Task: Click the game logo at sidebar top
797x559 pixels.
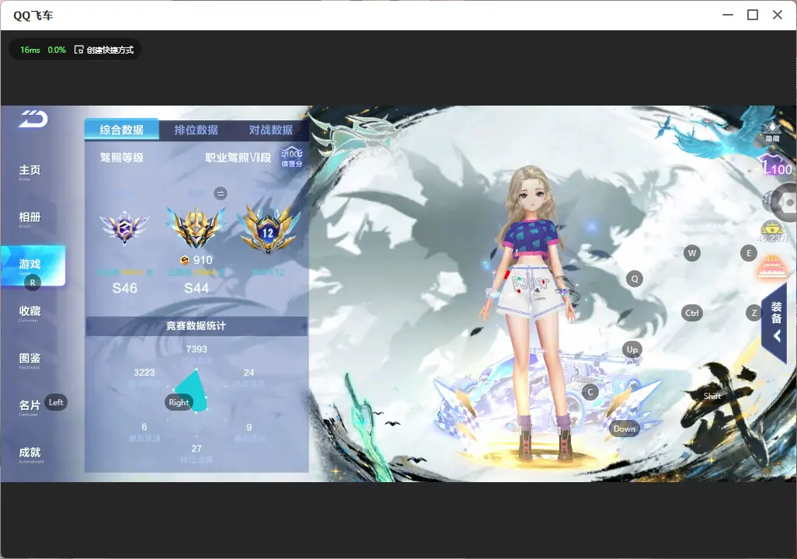Action: coord(33,119)
